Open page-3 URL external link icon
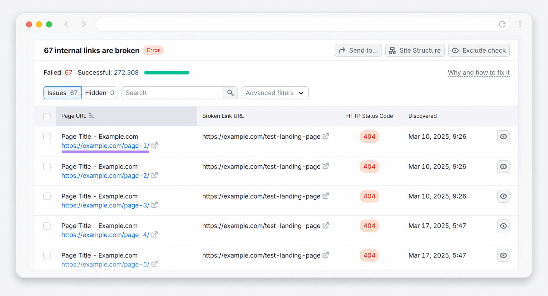Screen dimensions: 548x296 [x=155, y=205]
